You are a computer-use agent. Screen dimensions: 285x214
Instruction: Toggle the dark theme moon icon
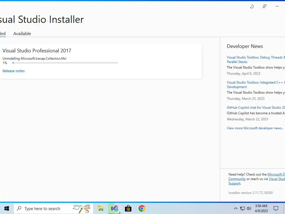click(x=252, y=7)
